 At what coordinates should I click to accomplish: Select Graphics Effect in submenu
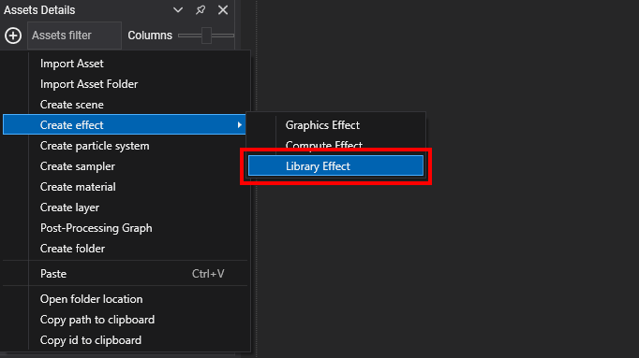click(x=335, y=124)
